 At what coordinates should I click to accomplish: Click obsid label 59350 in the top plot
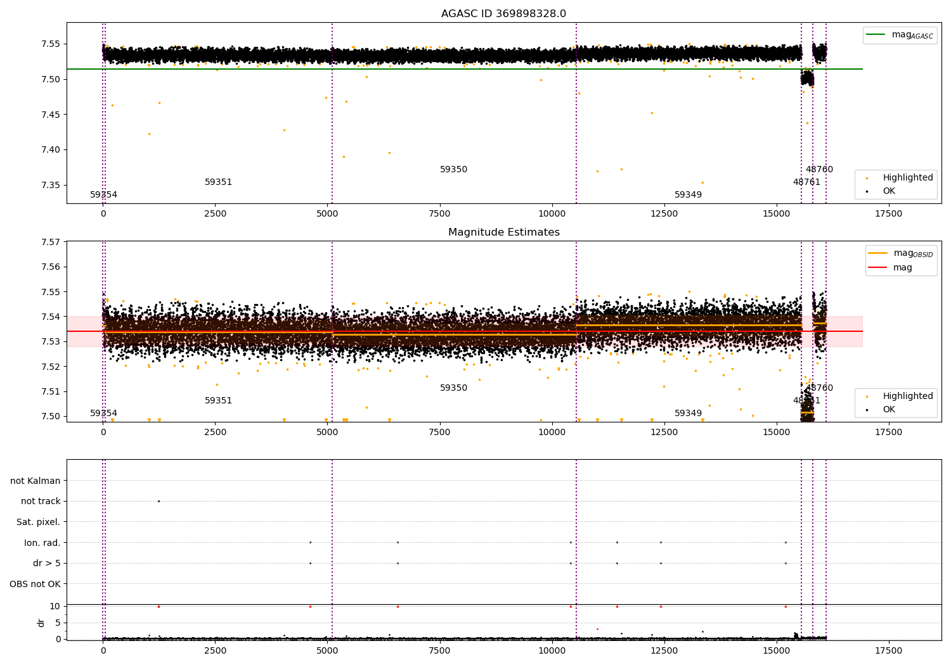click(453, 170)
